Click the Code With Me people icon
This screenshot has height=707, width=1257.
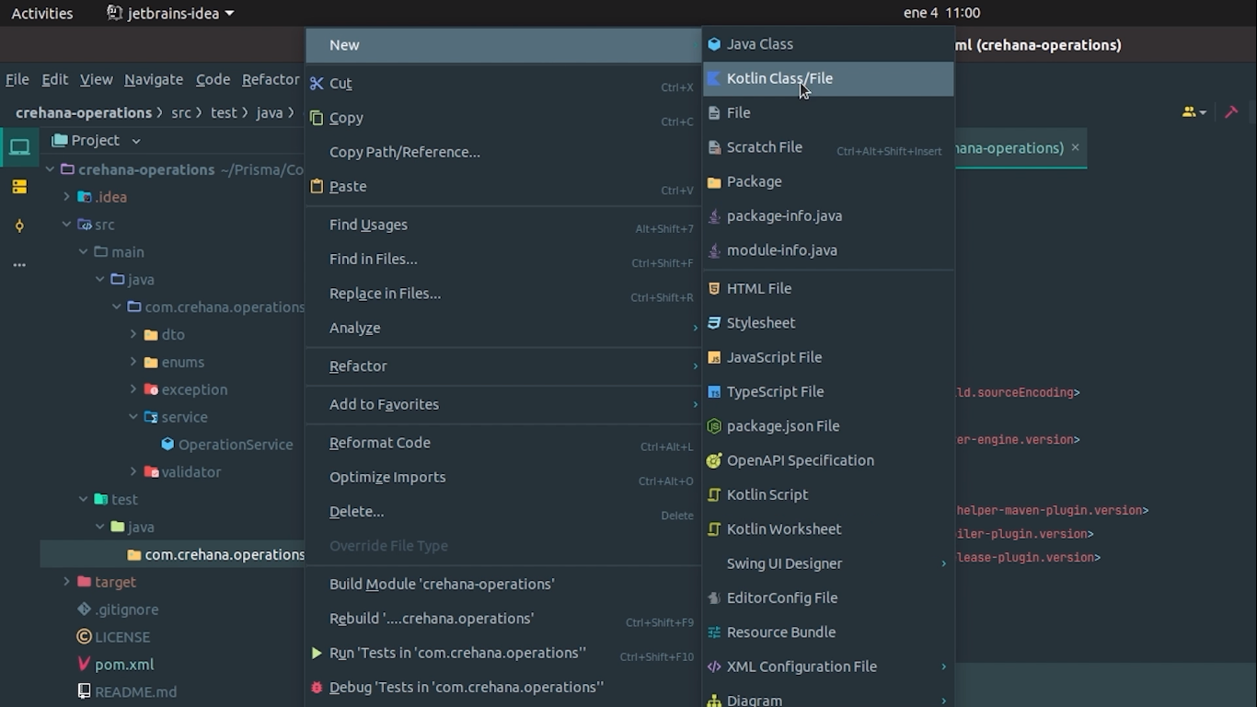tap(1191, 112)
